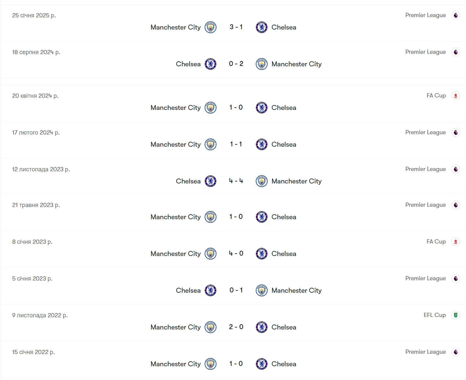Click Manchester City crest in 25 січня 2025 match
This screenshot has height=380, width=466.
(x=211, y=27)
